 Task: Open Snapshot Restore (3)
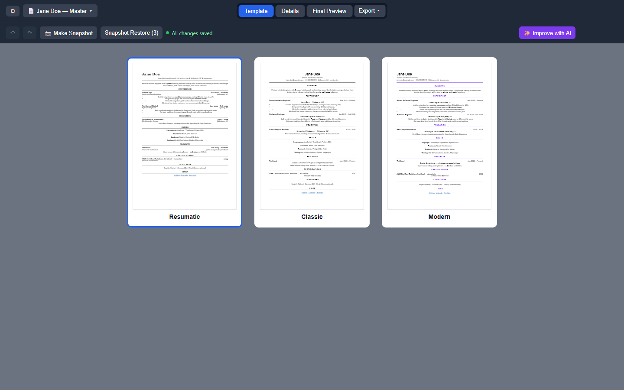tap(132, 33)
